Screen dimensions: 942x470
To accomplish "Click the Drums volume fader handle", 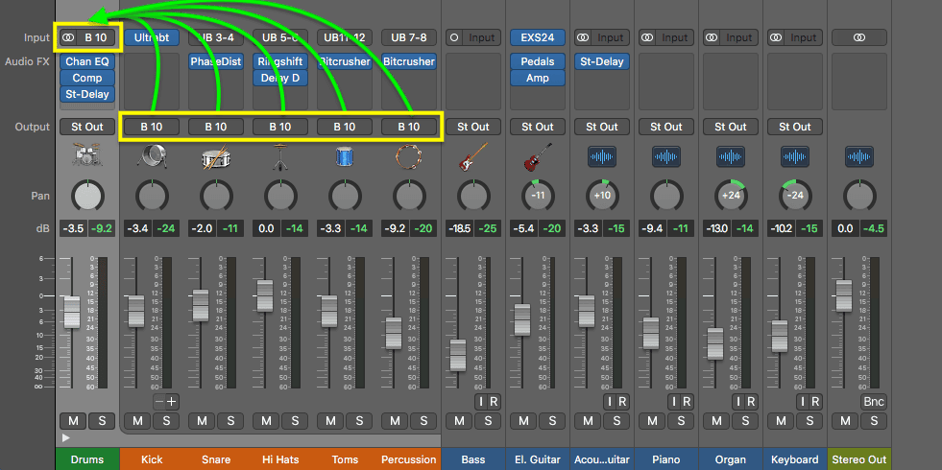I will pos(72,312).
